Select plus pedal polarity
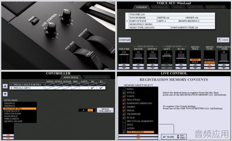 point(83,110)
